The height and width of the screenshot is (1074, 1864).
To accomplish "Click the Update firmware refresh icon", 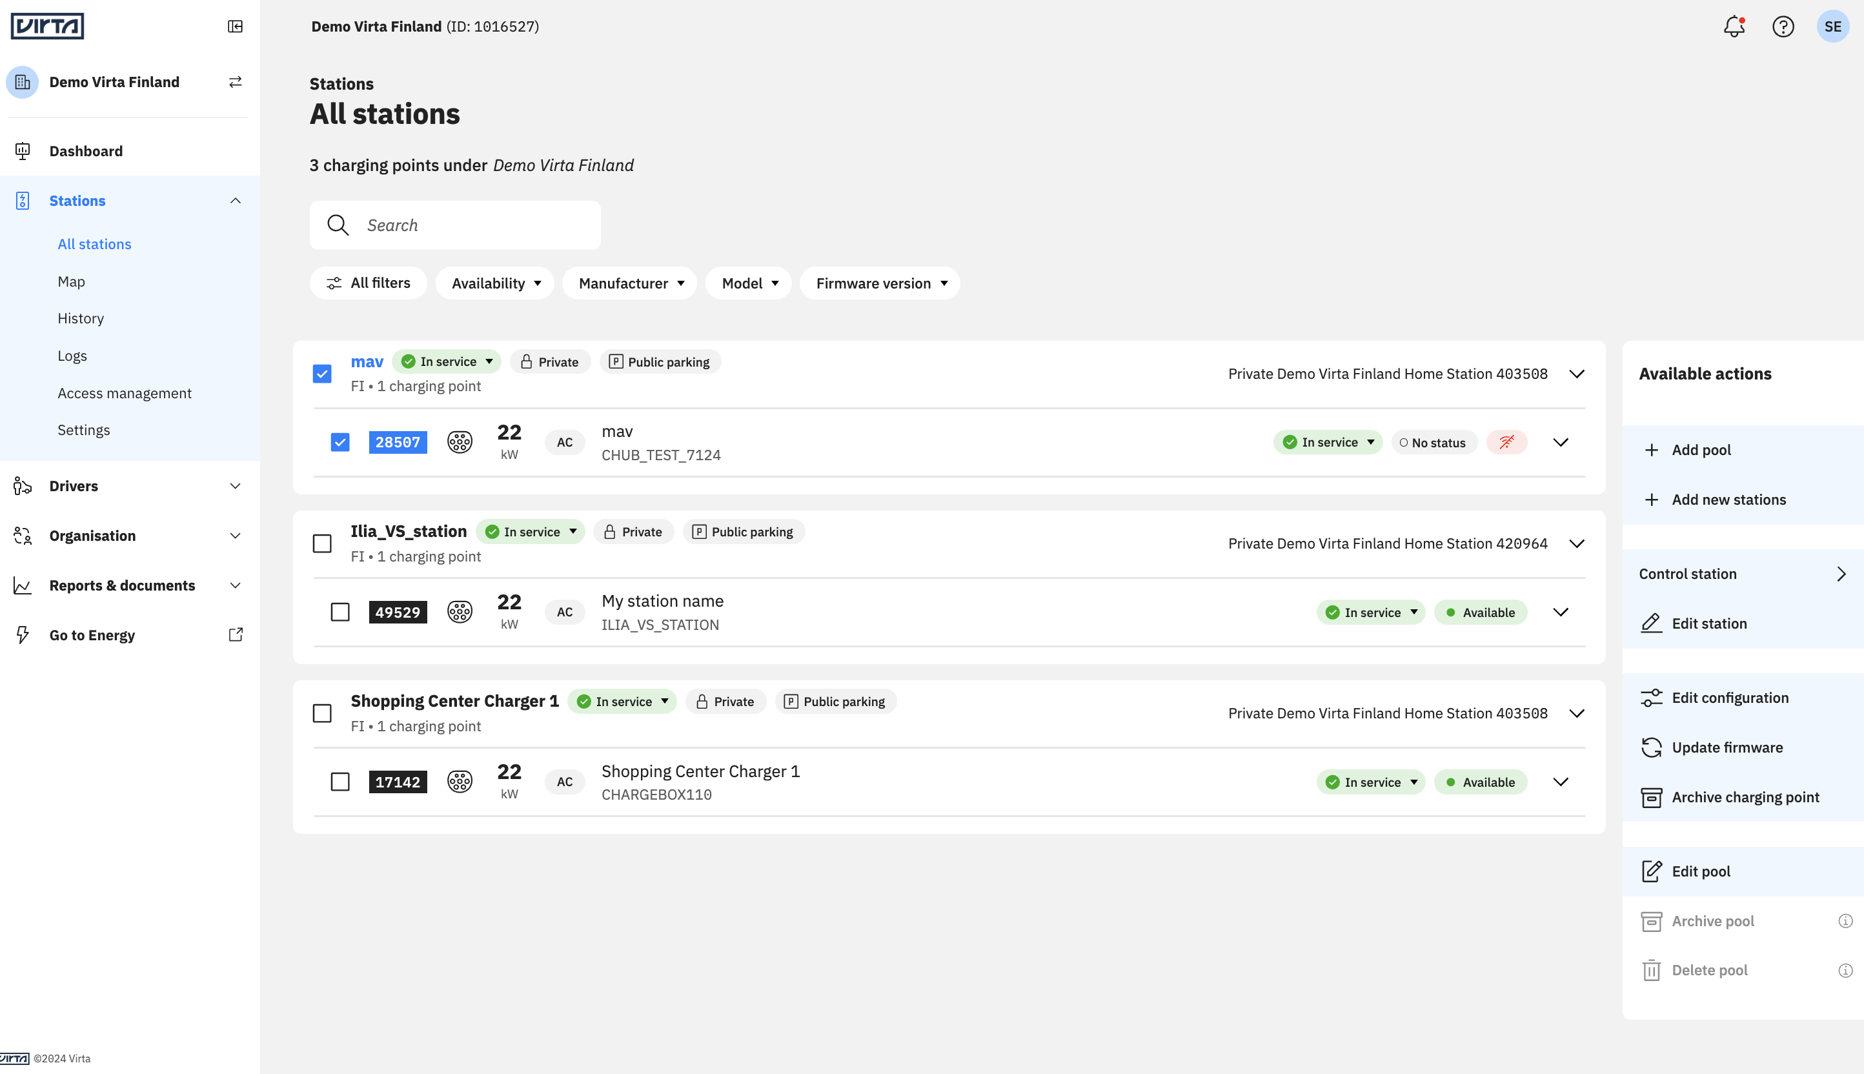I will [1652, 747].
